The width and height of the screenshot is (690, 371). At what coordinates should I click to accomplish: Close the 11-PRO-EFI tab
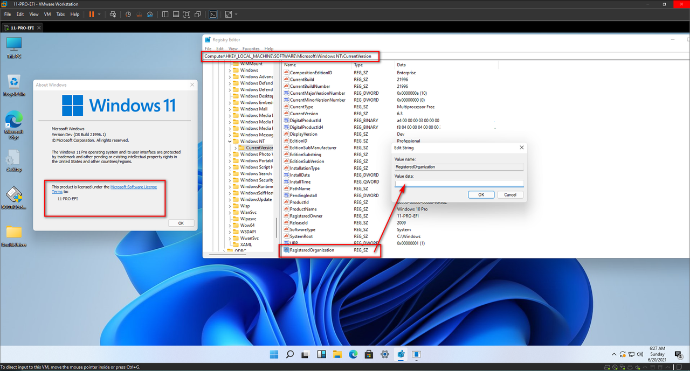(39, 27)
